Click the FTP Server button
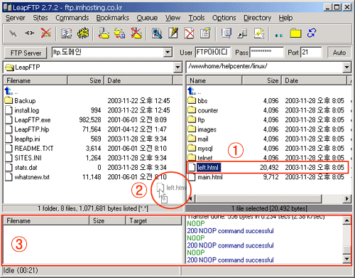Screen dimensions: 355x278 26,53
